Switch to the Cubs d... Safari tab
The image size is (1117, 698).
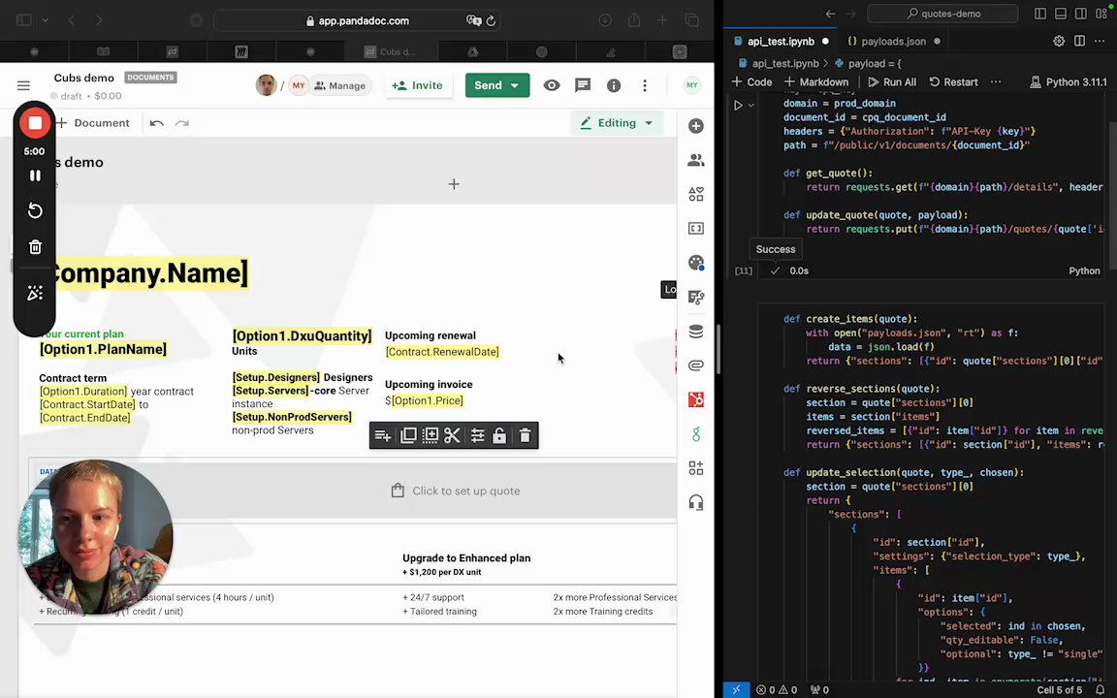[389, 51]
